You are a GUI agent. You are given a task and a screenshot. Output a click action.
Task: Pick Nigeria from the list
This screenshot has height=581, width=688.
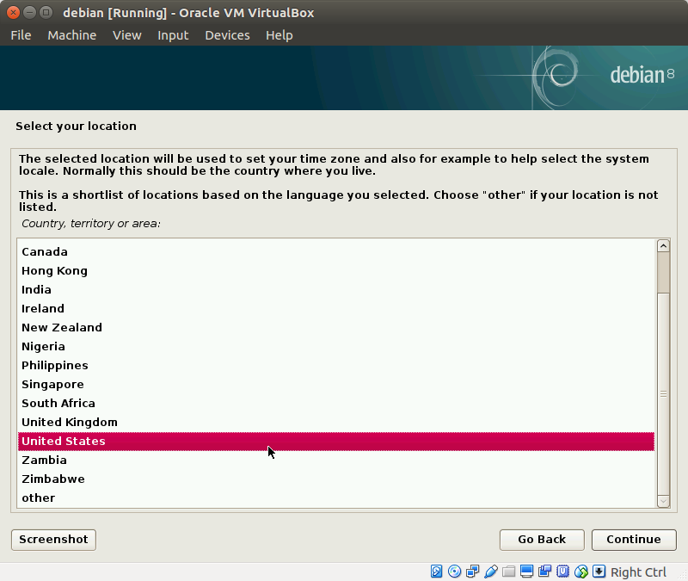click(x=336, y=346)
